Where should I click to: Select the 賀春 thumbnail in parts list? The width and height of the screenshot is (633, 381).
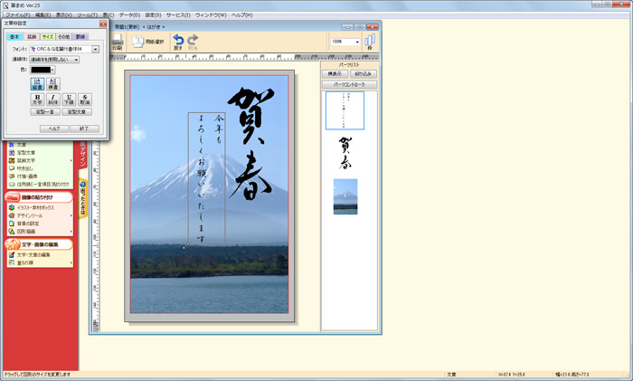click(345, 153)
